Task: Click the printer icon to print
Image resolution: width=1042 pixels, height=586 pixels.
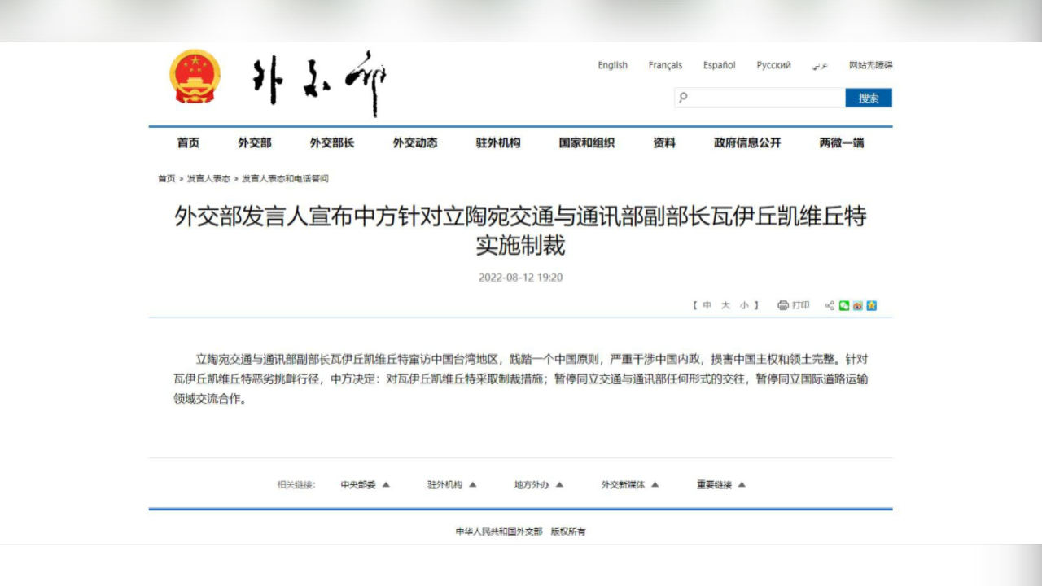Action: [783, 305]
